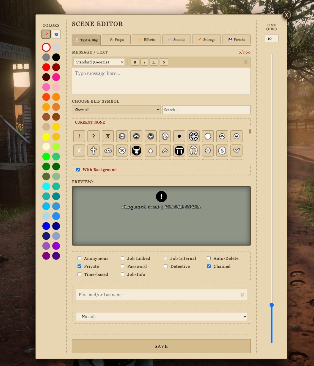Open the Show All blip category dropdown
This screenshot has width=314, height=366.
tap(116, 110)
